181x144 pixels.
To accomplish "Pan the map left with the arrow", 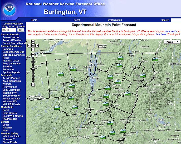I will point(29,46).
